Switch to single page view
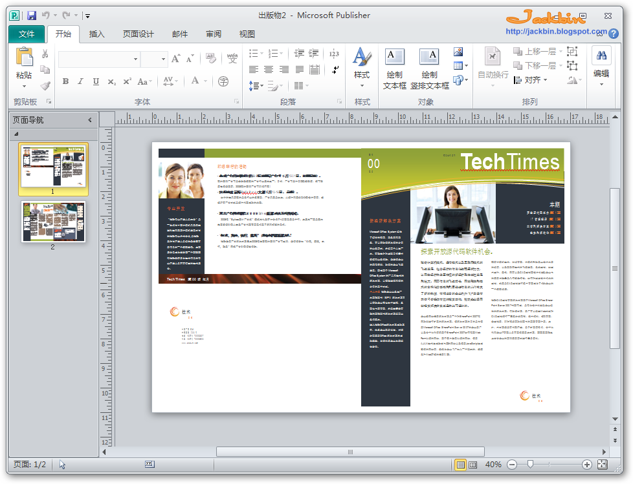This screenshot has height=484, width=633. coord(460,465)
